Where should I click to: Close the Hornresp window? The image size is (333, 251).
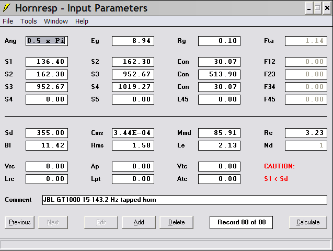(327, 8)
